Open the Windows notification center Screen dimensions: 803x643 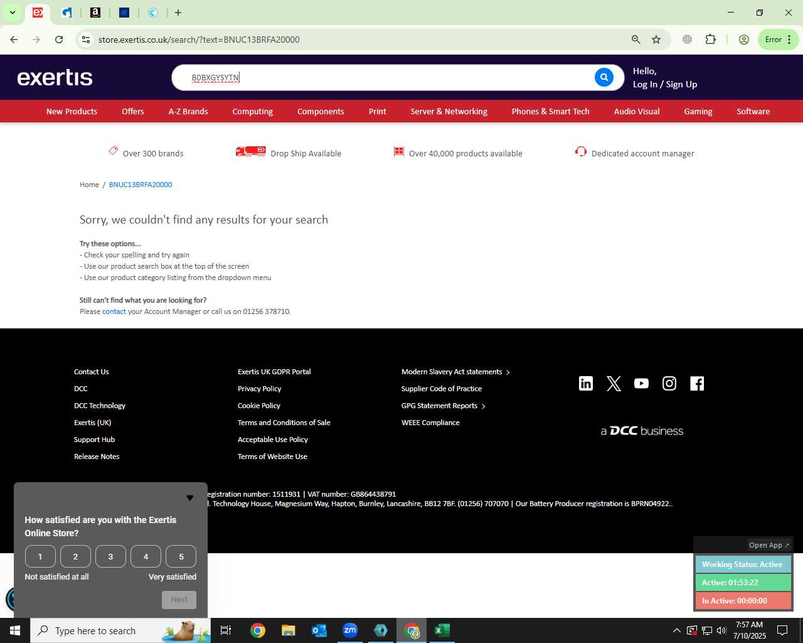782,630
